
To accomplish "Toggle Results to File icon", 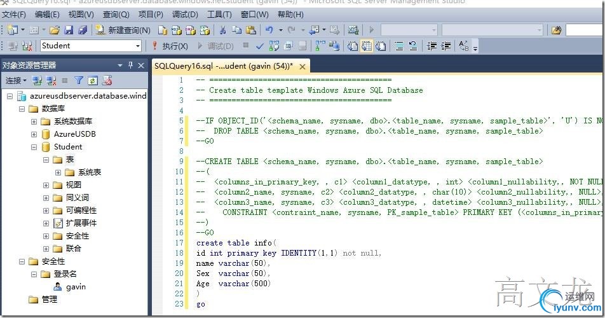I will (x=381, y=46).
